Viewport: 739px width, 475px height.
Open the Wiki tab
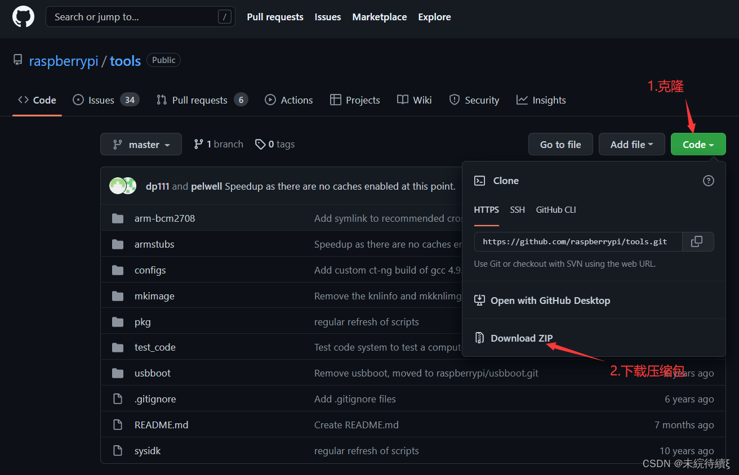415,100
